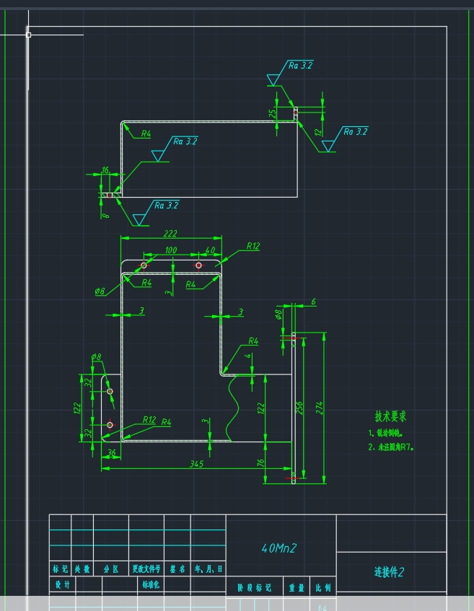
Task: Select the 12 dimension in top view
Action: click(318, 132)
